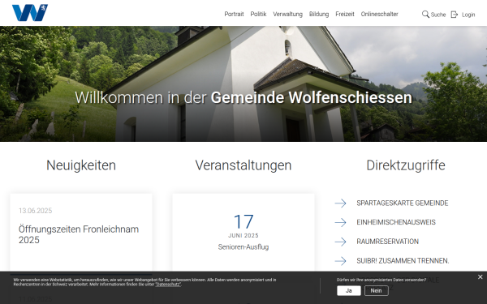Open news Öffnungszeiten Fronleichnam 2025
487x304 pixels.
click(x=79, y=234)
